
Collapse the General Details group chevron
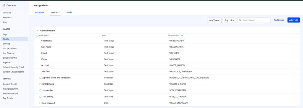coord(37,30)
